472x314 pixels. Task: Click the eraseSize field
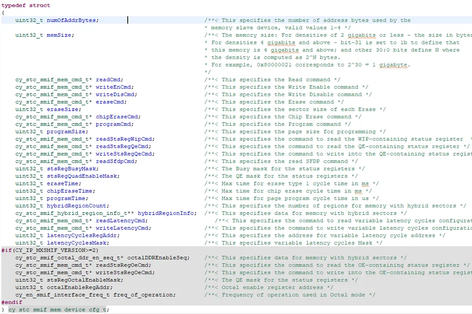pyautogui.click(x=62, y=109)
